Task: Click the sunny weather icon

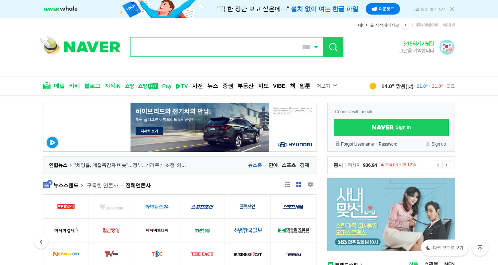Action: [x=373, y=86]
